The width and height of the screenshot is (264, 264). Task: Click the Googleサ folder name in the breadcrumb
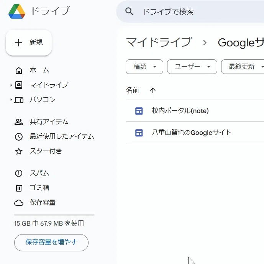[241, 43]
